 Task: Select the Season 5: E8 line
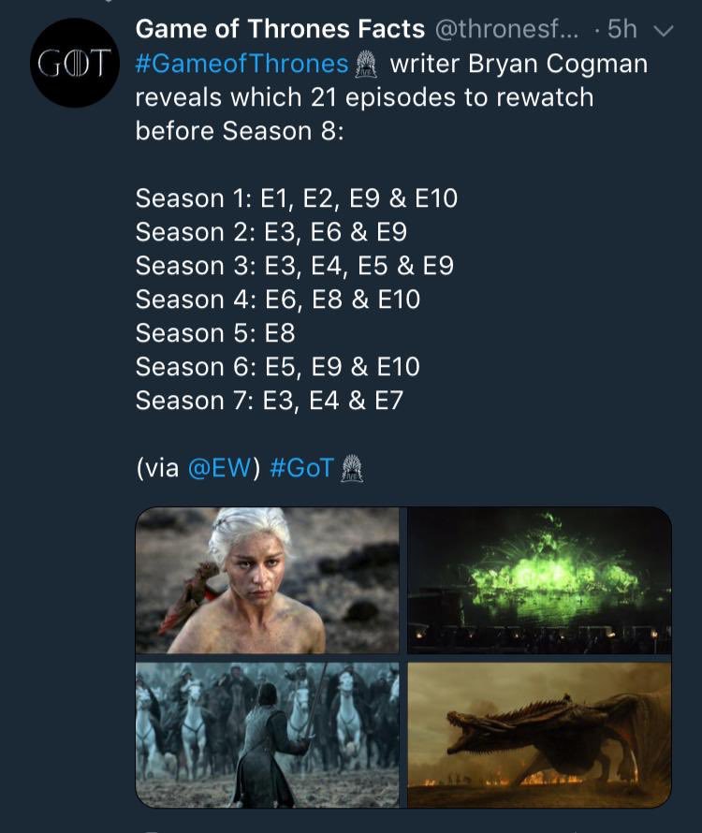tap(215, 333)
